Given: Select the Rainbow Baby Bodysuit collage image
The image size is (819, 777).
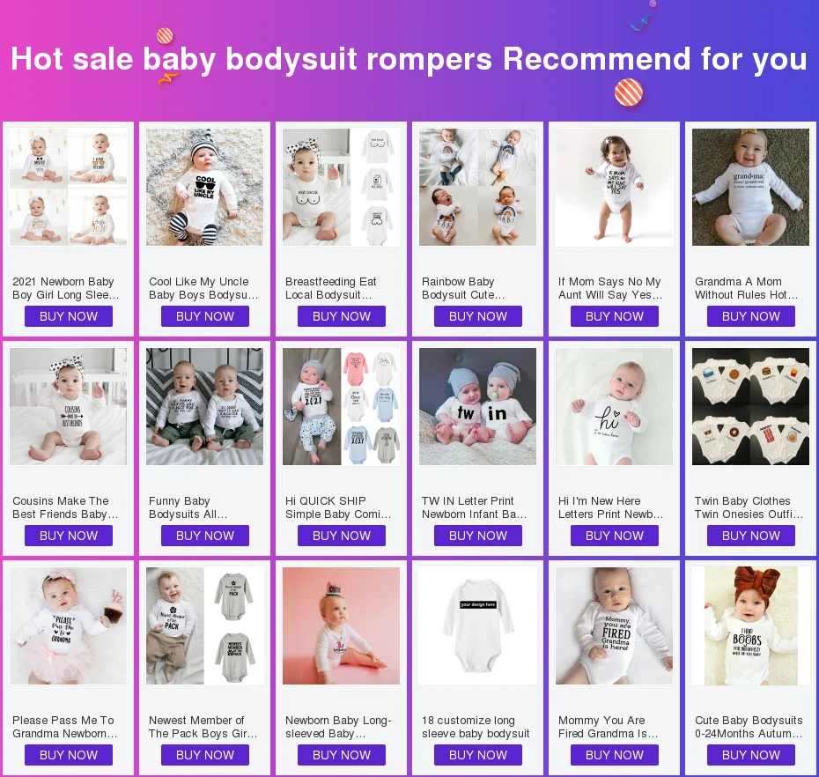Looking at the screenshot, I should coord(477,187).
